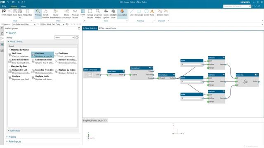This screenshot has width=264, height=148.
Task: Open the More dropdown in View group
Action: [x=82, y=13]
